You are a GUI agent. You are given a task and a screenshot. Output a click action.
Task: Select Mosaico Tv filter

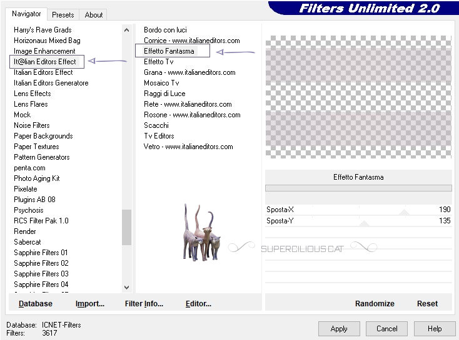(161, 83)
